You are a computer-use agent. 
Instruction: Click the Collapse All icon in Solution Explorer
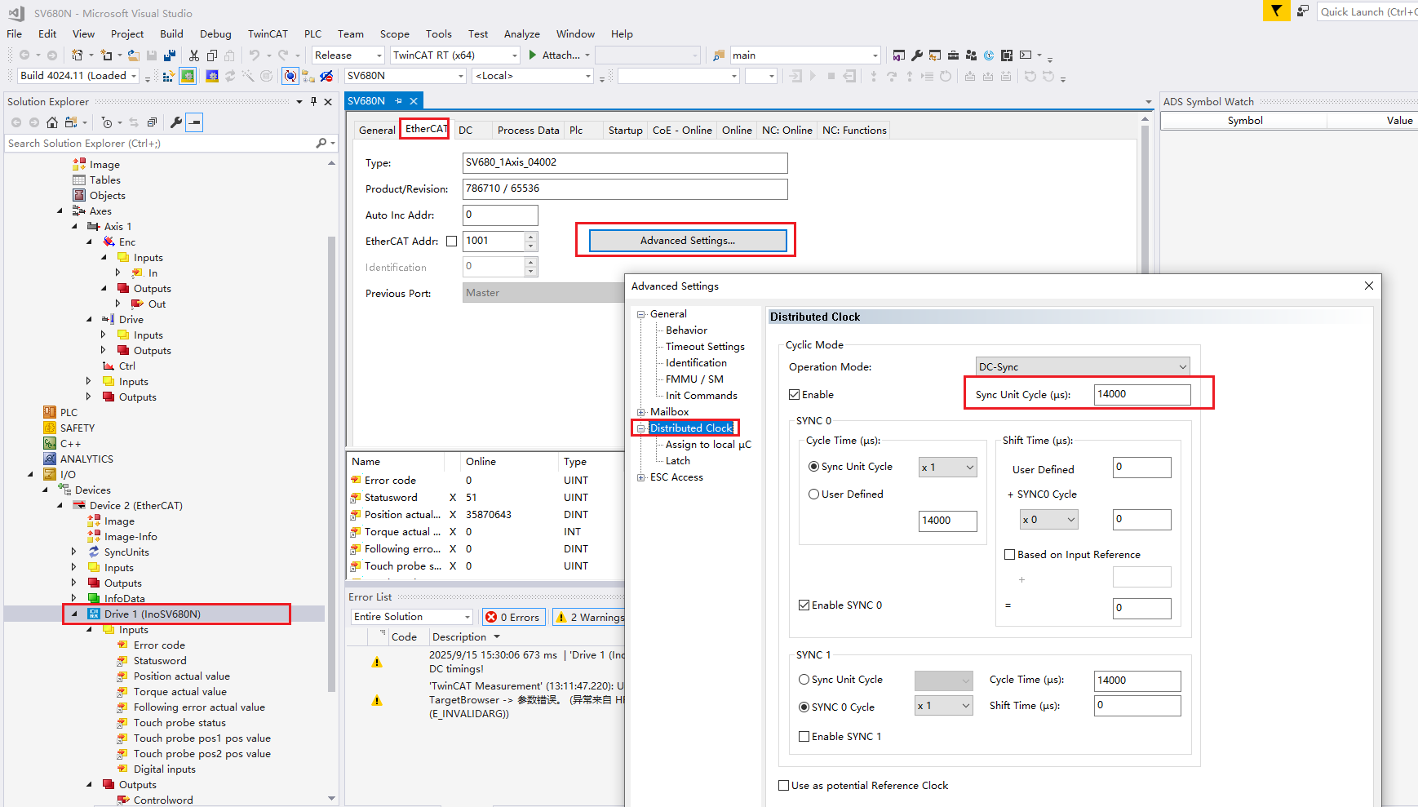click(x=152, y=122)
